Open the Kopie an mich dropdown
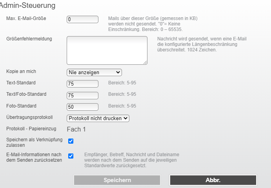271x188 pixels. click(x=94, y=72)
